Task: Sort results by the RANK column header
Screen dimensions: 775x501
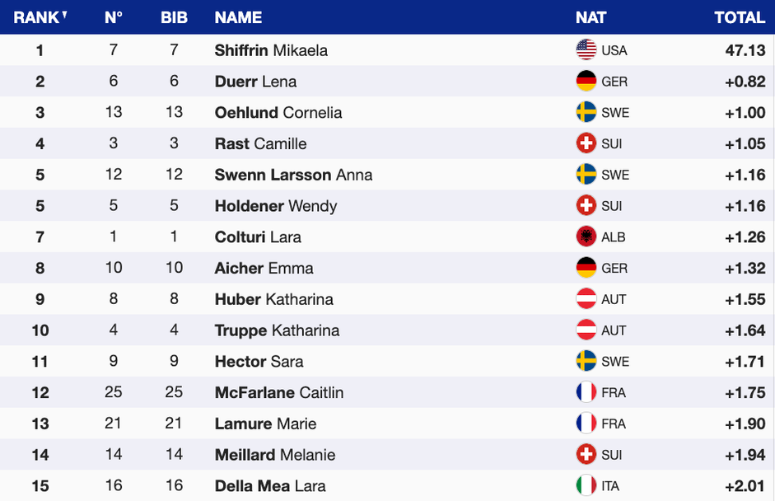Action: (x=35, y=17)
